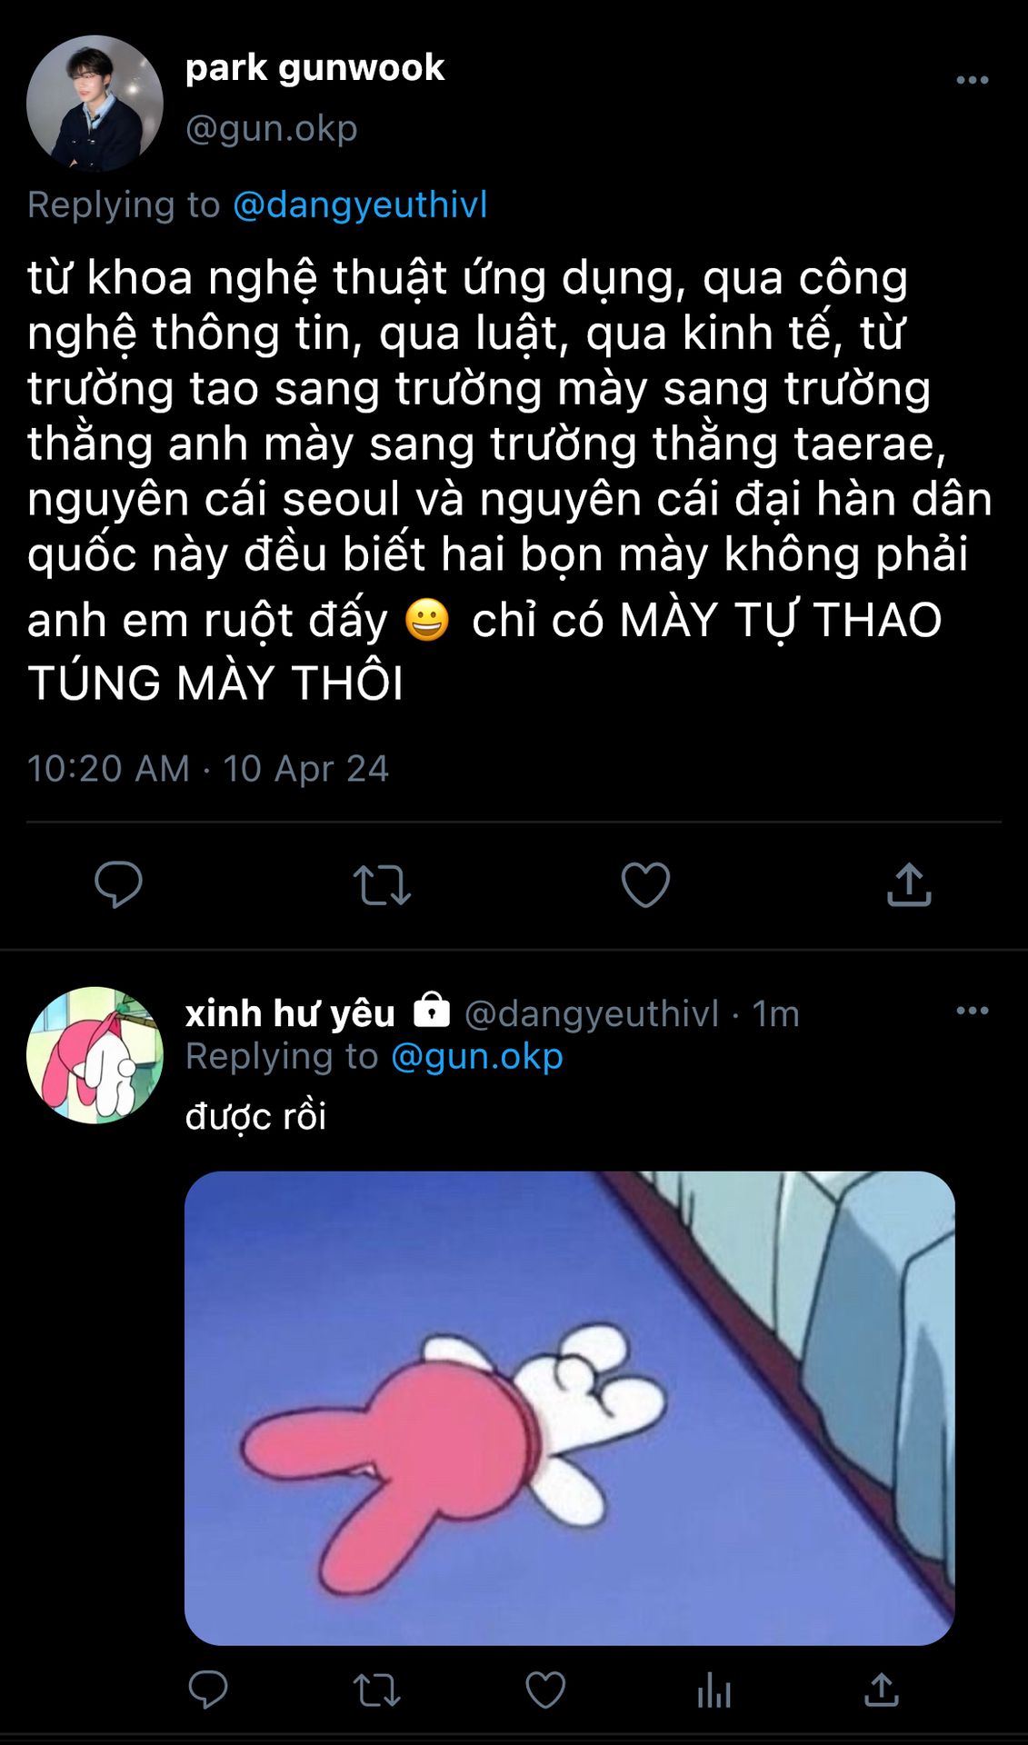Image resolution: width=1028 pixels, height=1745 pixels.
Task: Click the park gunwook display name
Action: [314, 68]
